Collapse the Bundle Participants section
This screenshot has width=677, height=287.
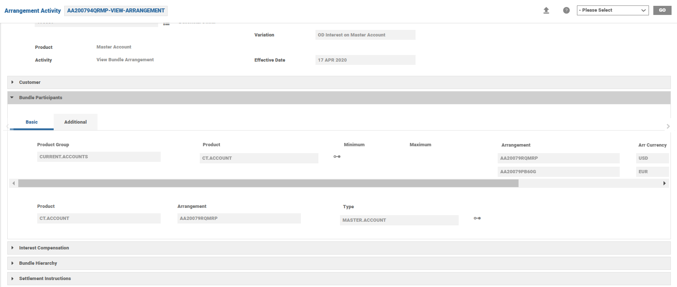click(x=41, y=98)
